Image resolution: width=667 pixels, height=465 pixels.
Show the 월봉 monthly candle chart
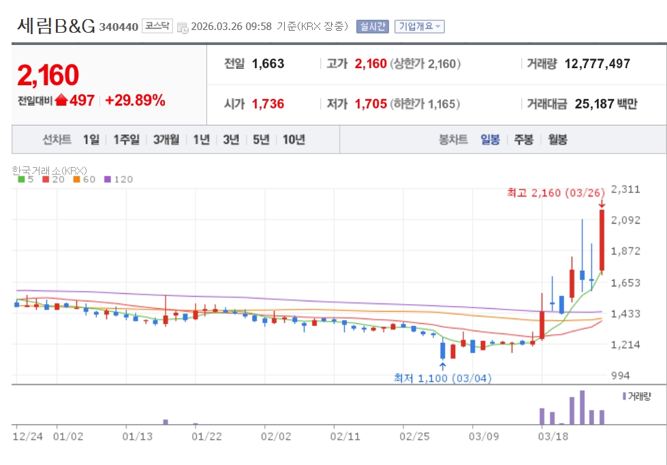[x=558, y=140]
